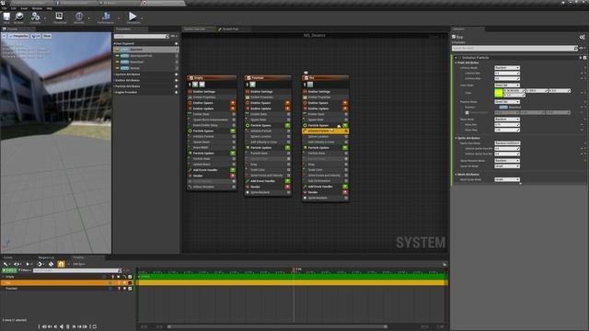Click the Performance toolbar icon
The image size is (589, 331).
click(x=106, y=17)
